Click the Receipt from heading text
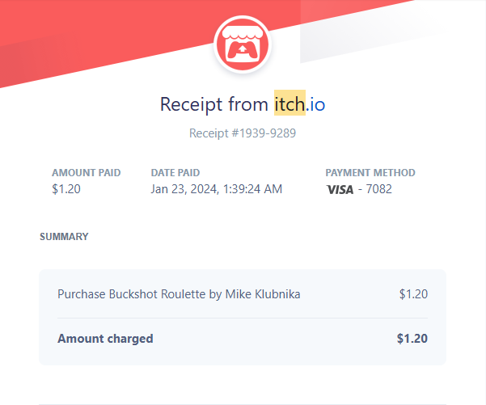Viewport: 486px width, 405px height. coord(213,104)
